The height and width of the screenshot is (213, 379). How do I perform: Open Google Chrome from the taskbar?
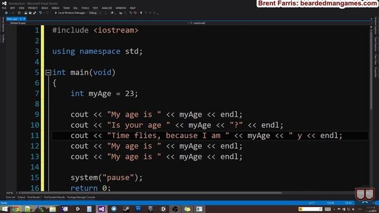16,209
